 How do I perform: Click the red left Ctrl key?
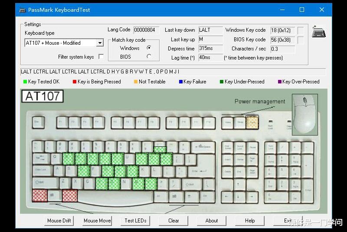pos(40,196)
